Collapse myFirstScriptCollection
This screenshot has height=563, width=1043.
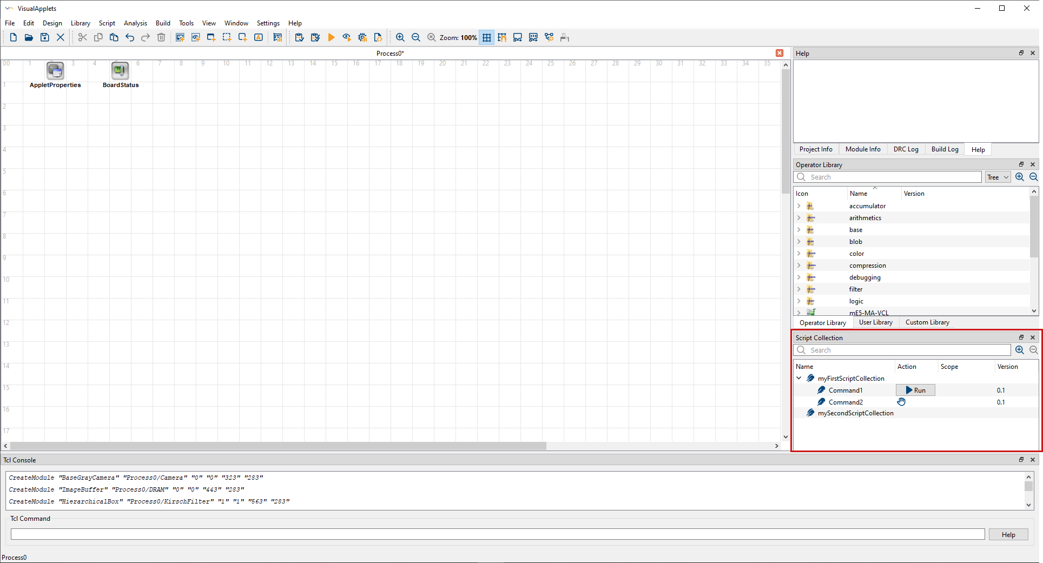[799, 378]
